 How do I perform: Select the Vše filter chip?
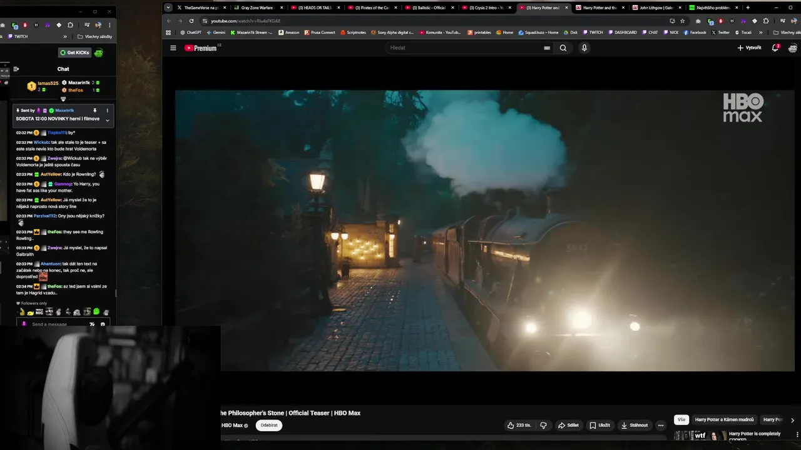coord(681,419)
